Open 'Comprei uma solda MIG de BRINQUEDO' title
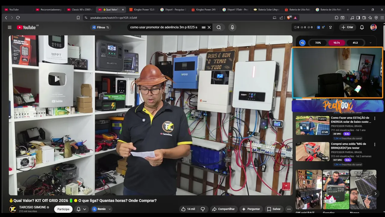This screenshot has height=217, width=385. tap(348, 146)
